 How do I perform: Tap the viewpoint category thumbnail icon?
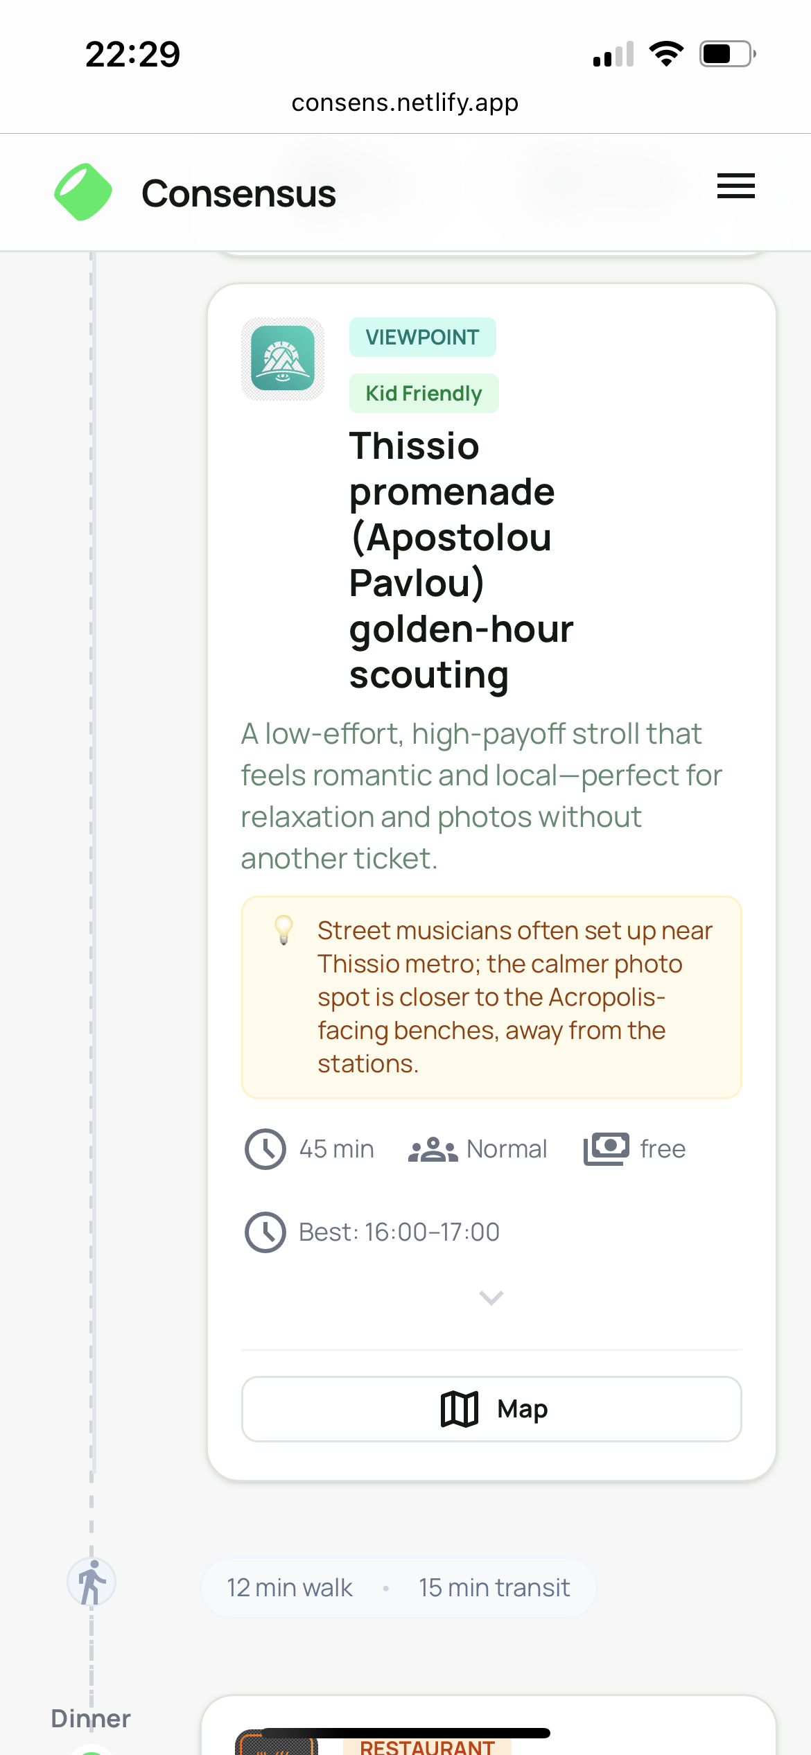pyautogui.click(x=283, y=358)
